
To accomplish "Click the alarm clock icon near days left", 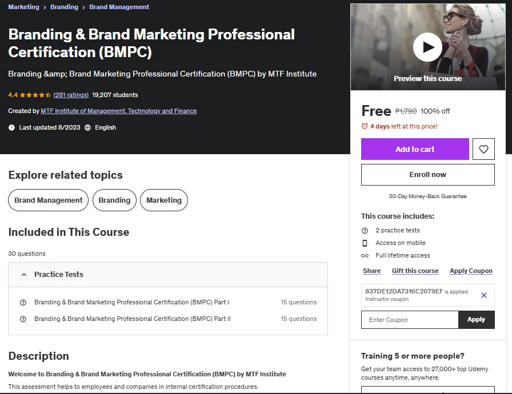I will [x=365, y=126].
